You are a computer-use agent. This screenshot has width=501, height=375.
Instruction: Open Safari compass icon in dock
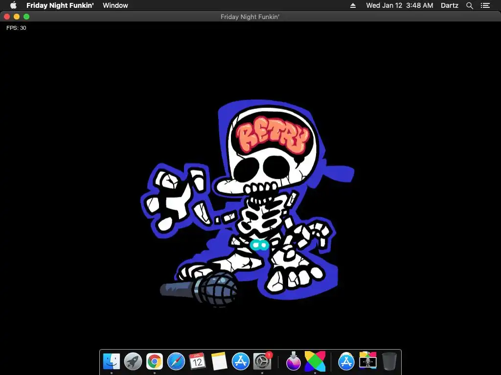(176, 361)
